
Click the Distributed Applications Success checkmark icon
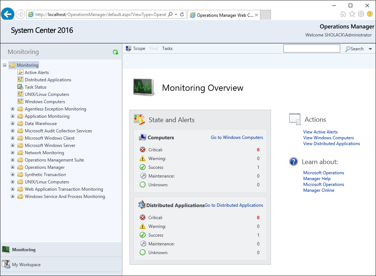pos(143,235)
